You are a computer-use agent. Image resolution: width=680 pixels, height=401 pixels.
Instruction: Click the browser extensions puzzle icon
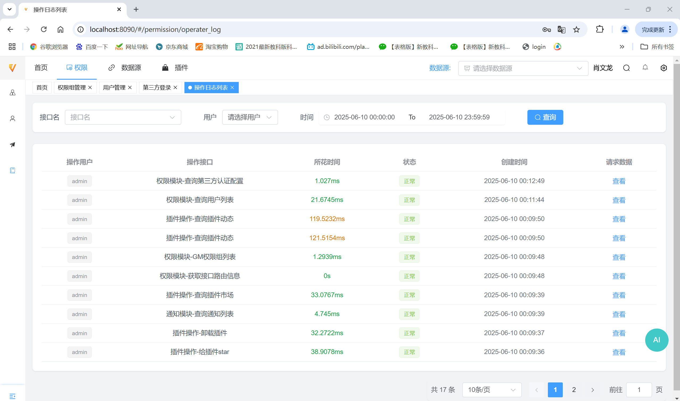(x=600, y=29)
